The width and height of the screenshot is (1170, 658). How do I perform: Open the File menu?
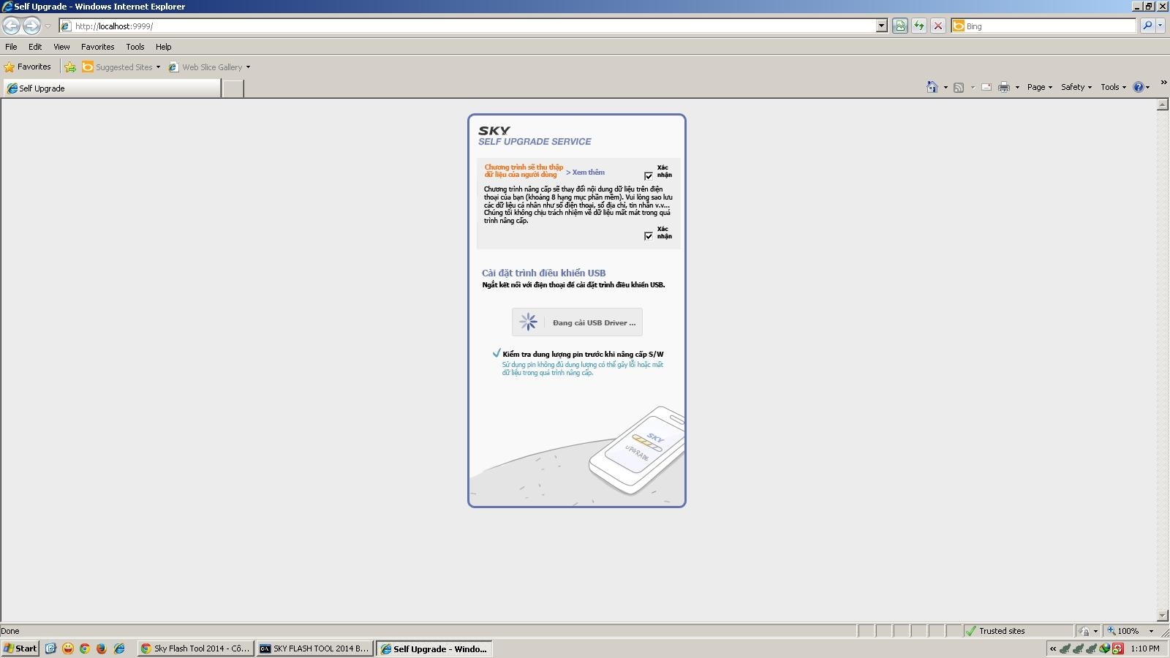tap(11, 47)
